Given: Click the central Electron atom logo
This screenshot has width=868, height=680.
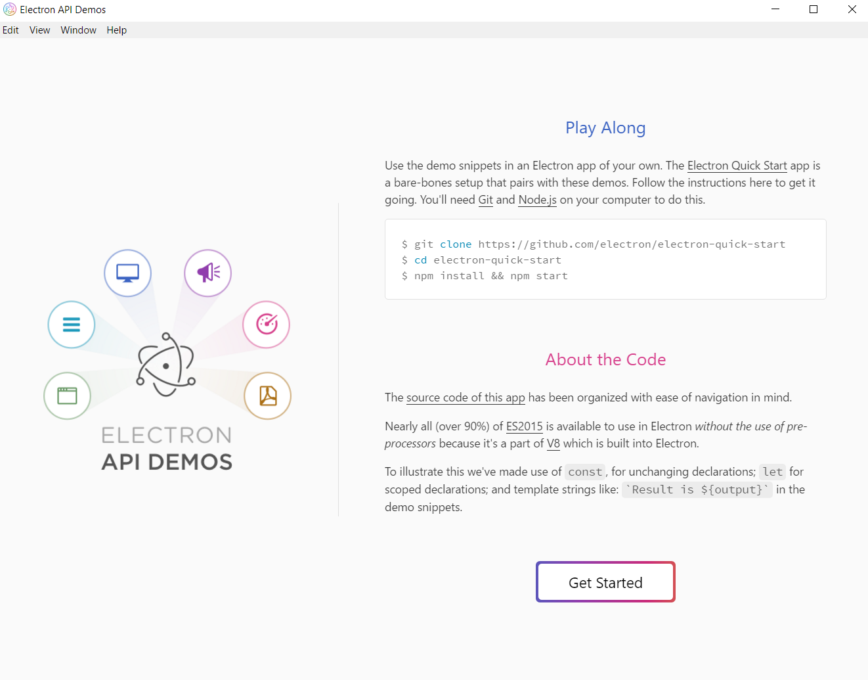Looking at the screenshot, I should (x=167, y=365).
